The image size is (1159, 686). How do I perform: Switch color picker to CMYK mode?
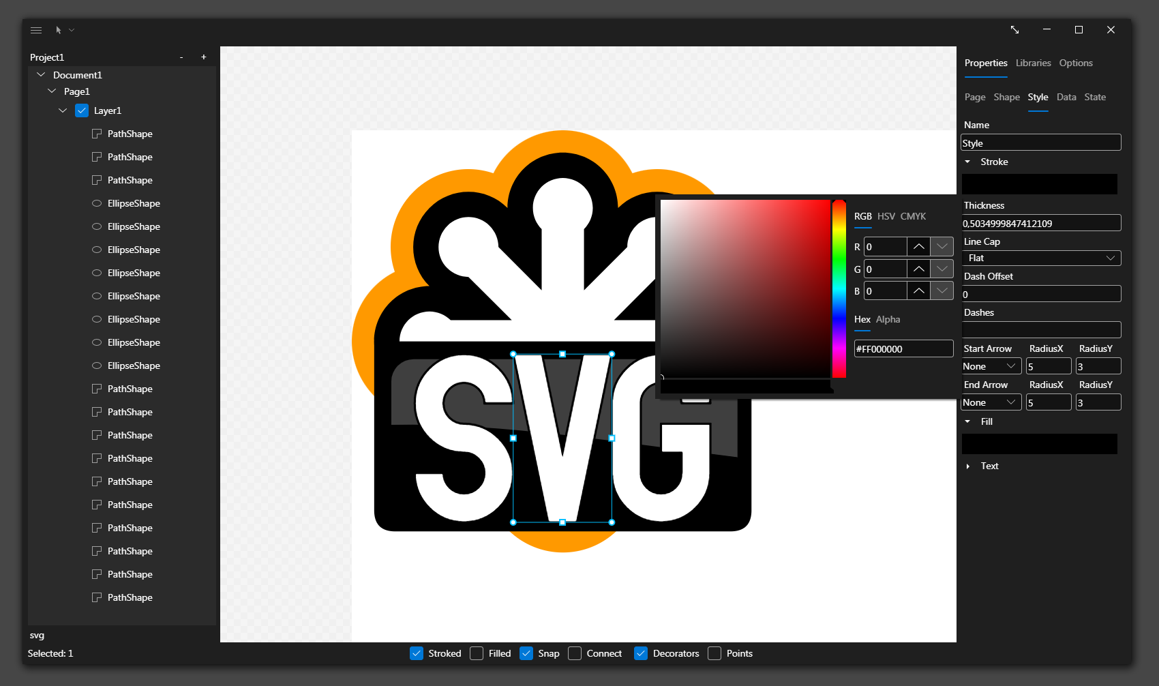point(913,216)
